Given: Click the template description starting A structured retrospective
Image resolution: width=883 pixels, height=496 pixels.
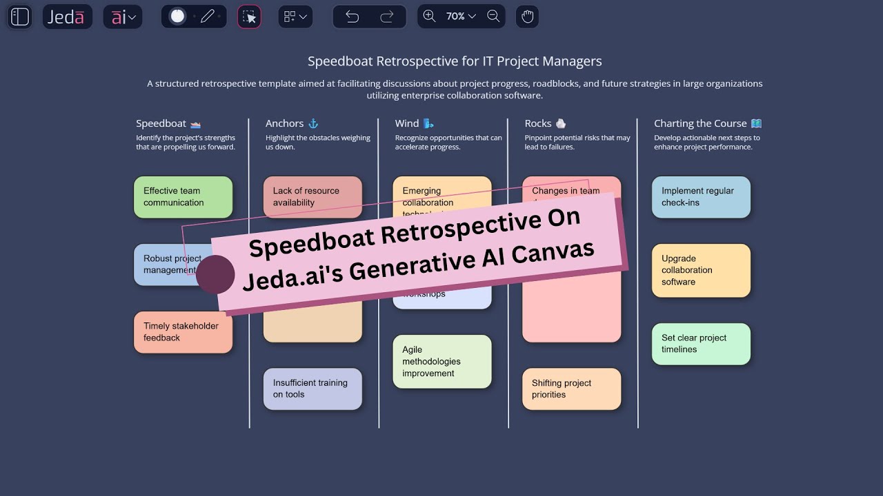Looking at the screenshot, I should [x=455, y=90].
